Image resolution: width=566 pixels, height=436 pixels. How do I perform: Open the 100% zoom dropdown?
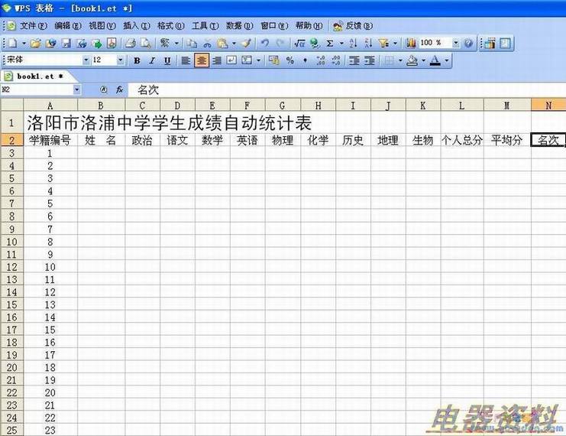(456, 44)
